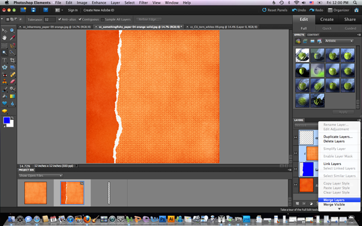Toggle the Contiguous checkbox

[x=80, y=19]
